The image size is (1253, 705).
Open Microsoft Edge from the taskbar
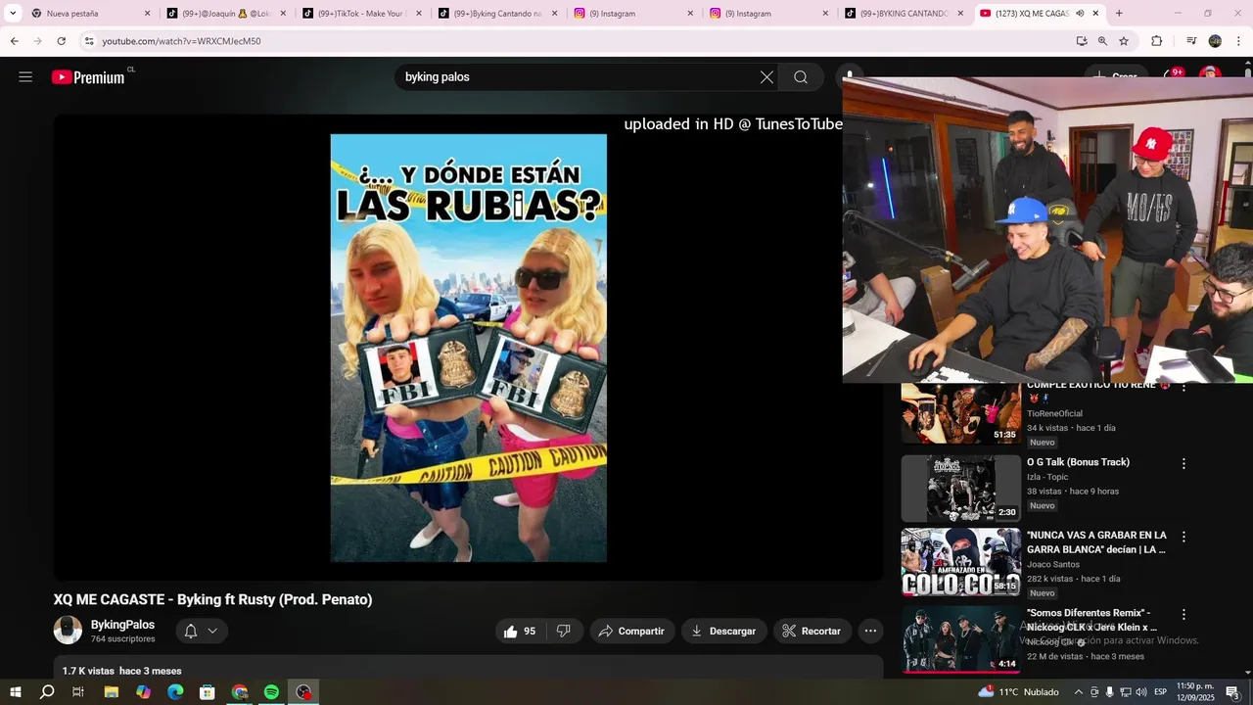pos(175,692)
